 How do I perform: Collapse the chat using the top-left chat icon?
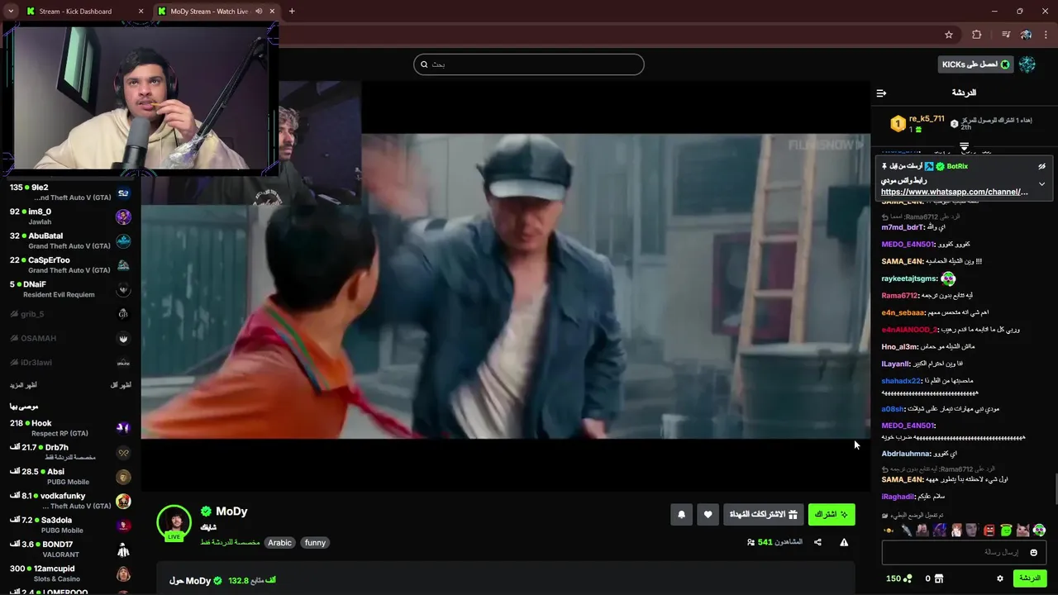point(881,93)
